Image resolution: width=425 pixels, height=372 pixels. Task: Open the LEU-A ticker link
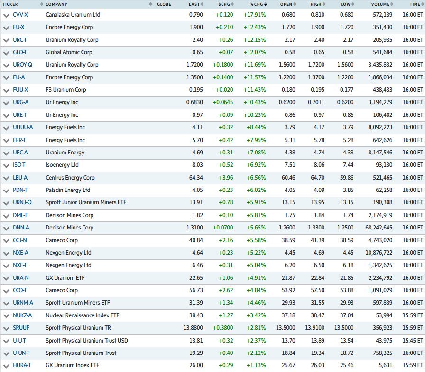click(x=20, y=178)
